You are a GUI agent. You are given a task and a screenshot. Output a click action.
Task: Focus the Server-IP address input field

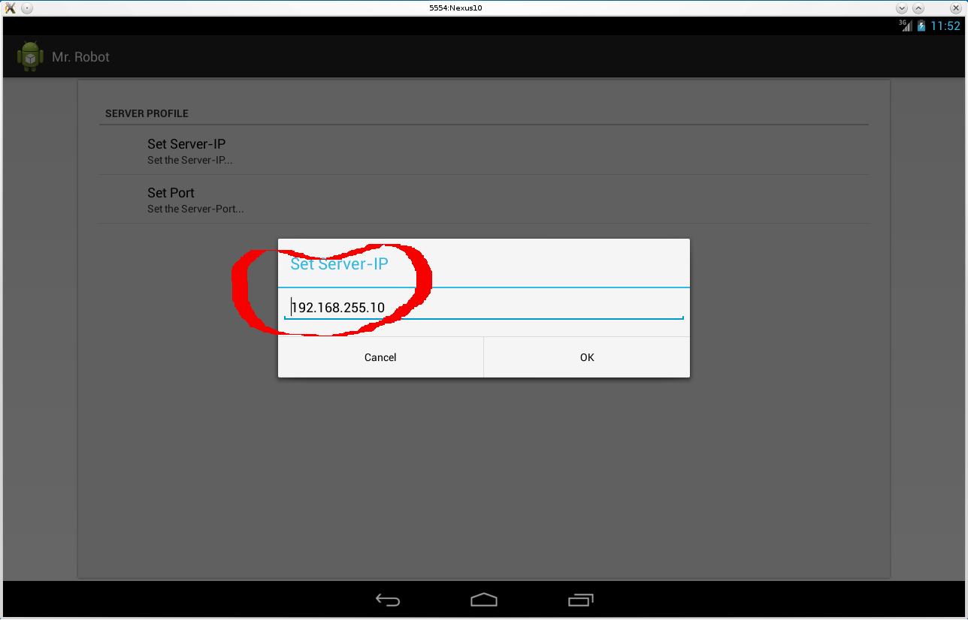point(484,308)
